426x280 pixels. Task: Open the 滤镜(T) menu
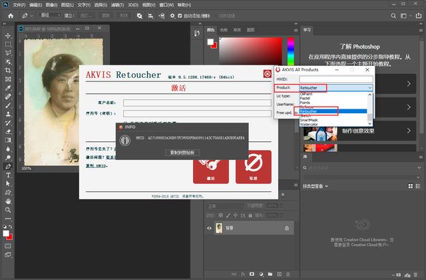point(117,5)
